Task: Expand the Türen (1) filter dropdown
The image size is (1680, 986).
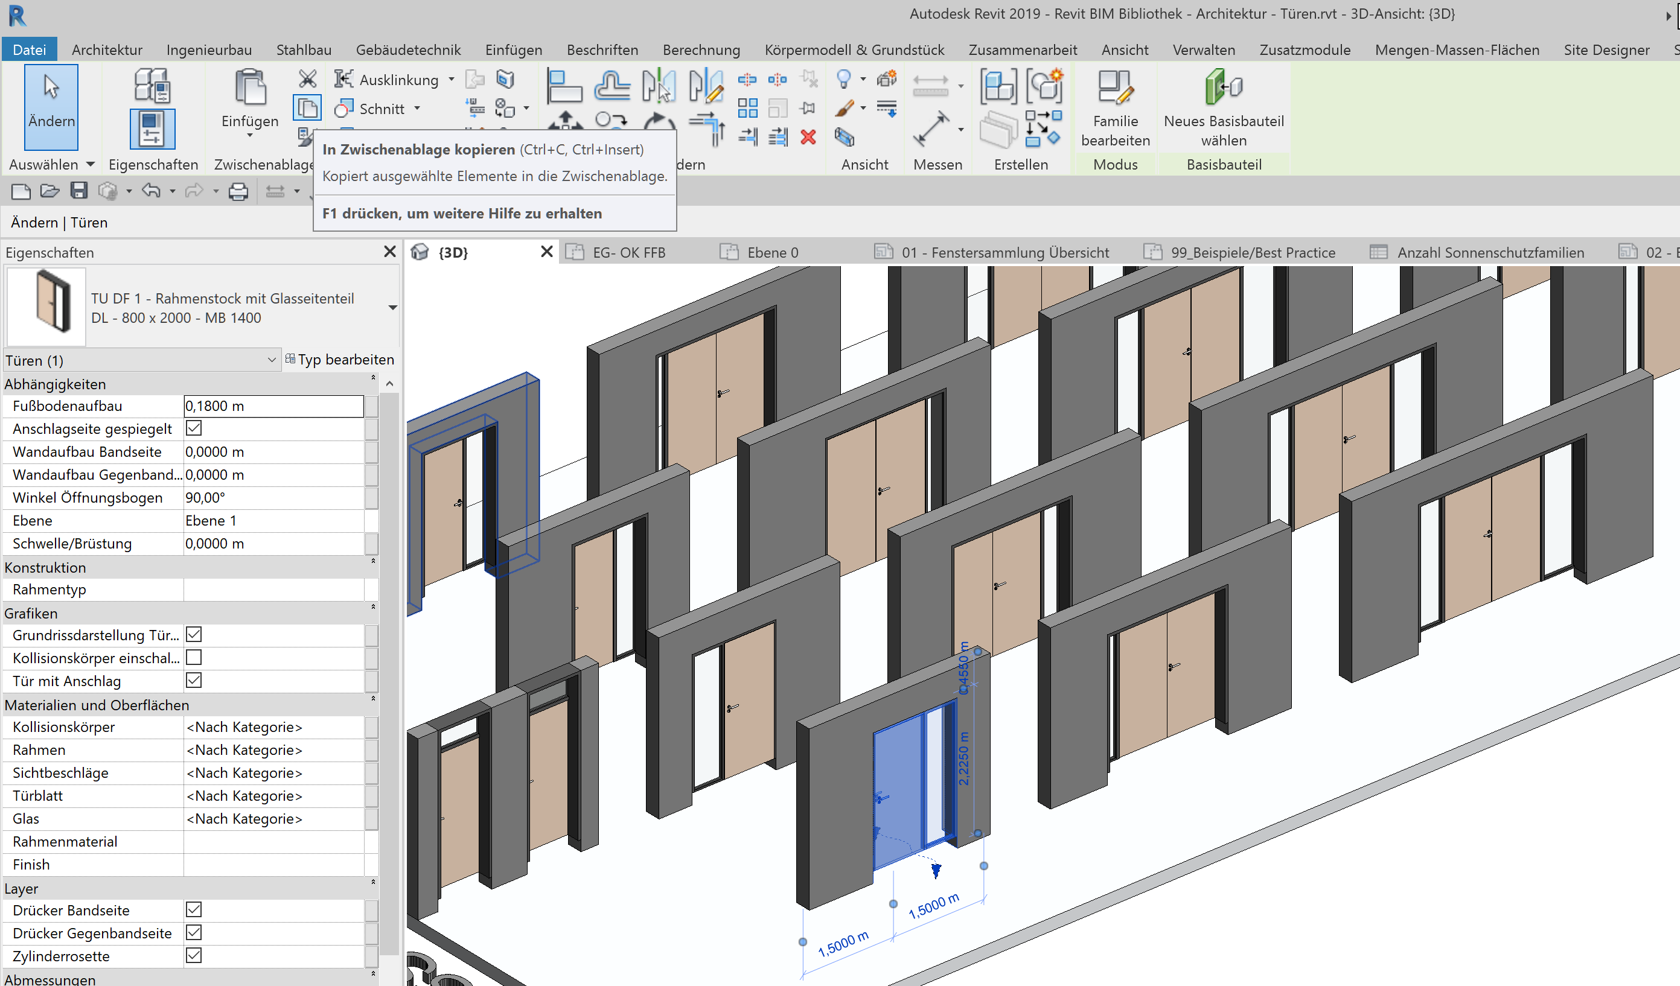Action: click(x=271, y=360)
